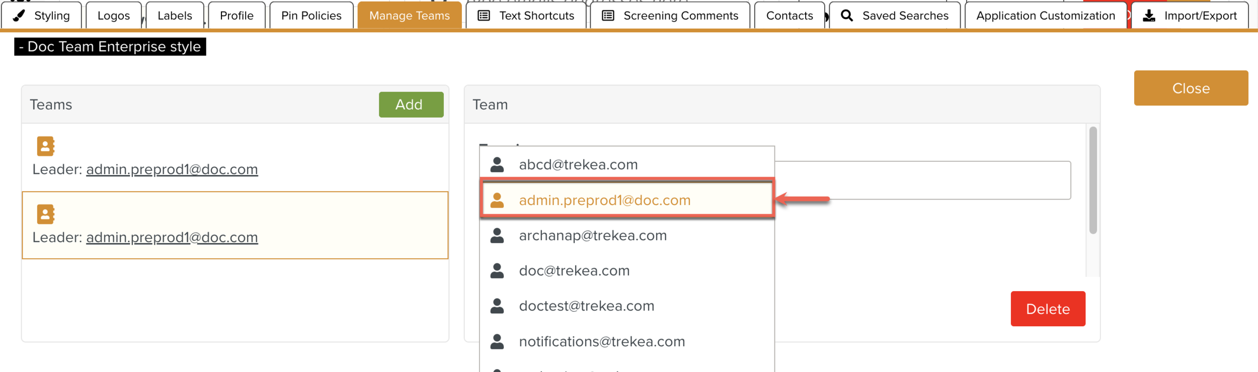This screenshot has height=372, width=1258.
Task: Click the Import/Export download icon
Action: (1149, 16)
